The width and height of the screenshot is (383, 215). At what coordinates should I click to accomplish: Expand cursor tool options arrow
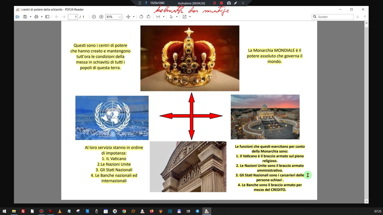coord(177,17)
